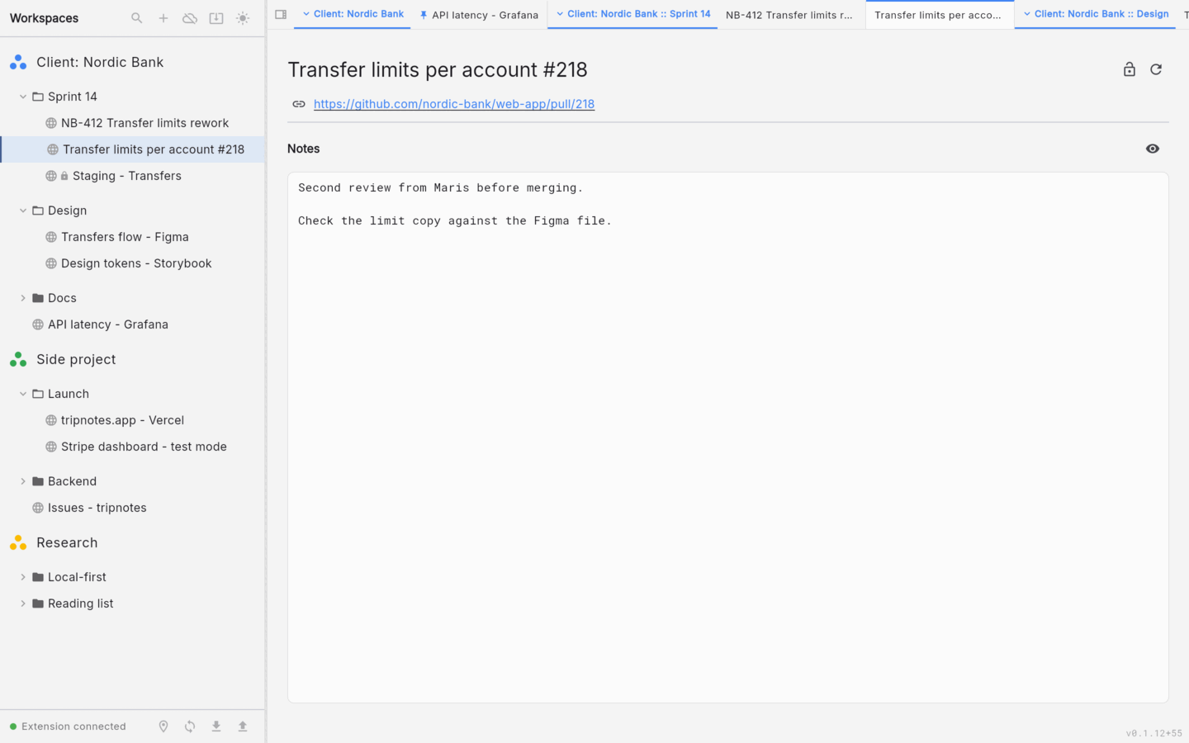Click the upload arrow icon in the status bar
The image size is (1189, 743).
[243, 726]
